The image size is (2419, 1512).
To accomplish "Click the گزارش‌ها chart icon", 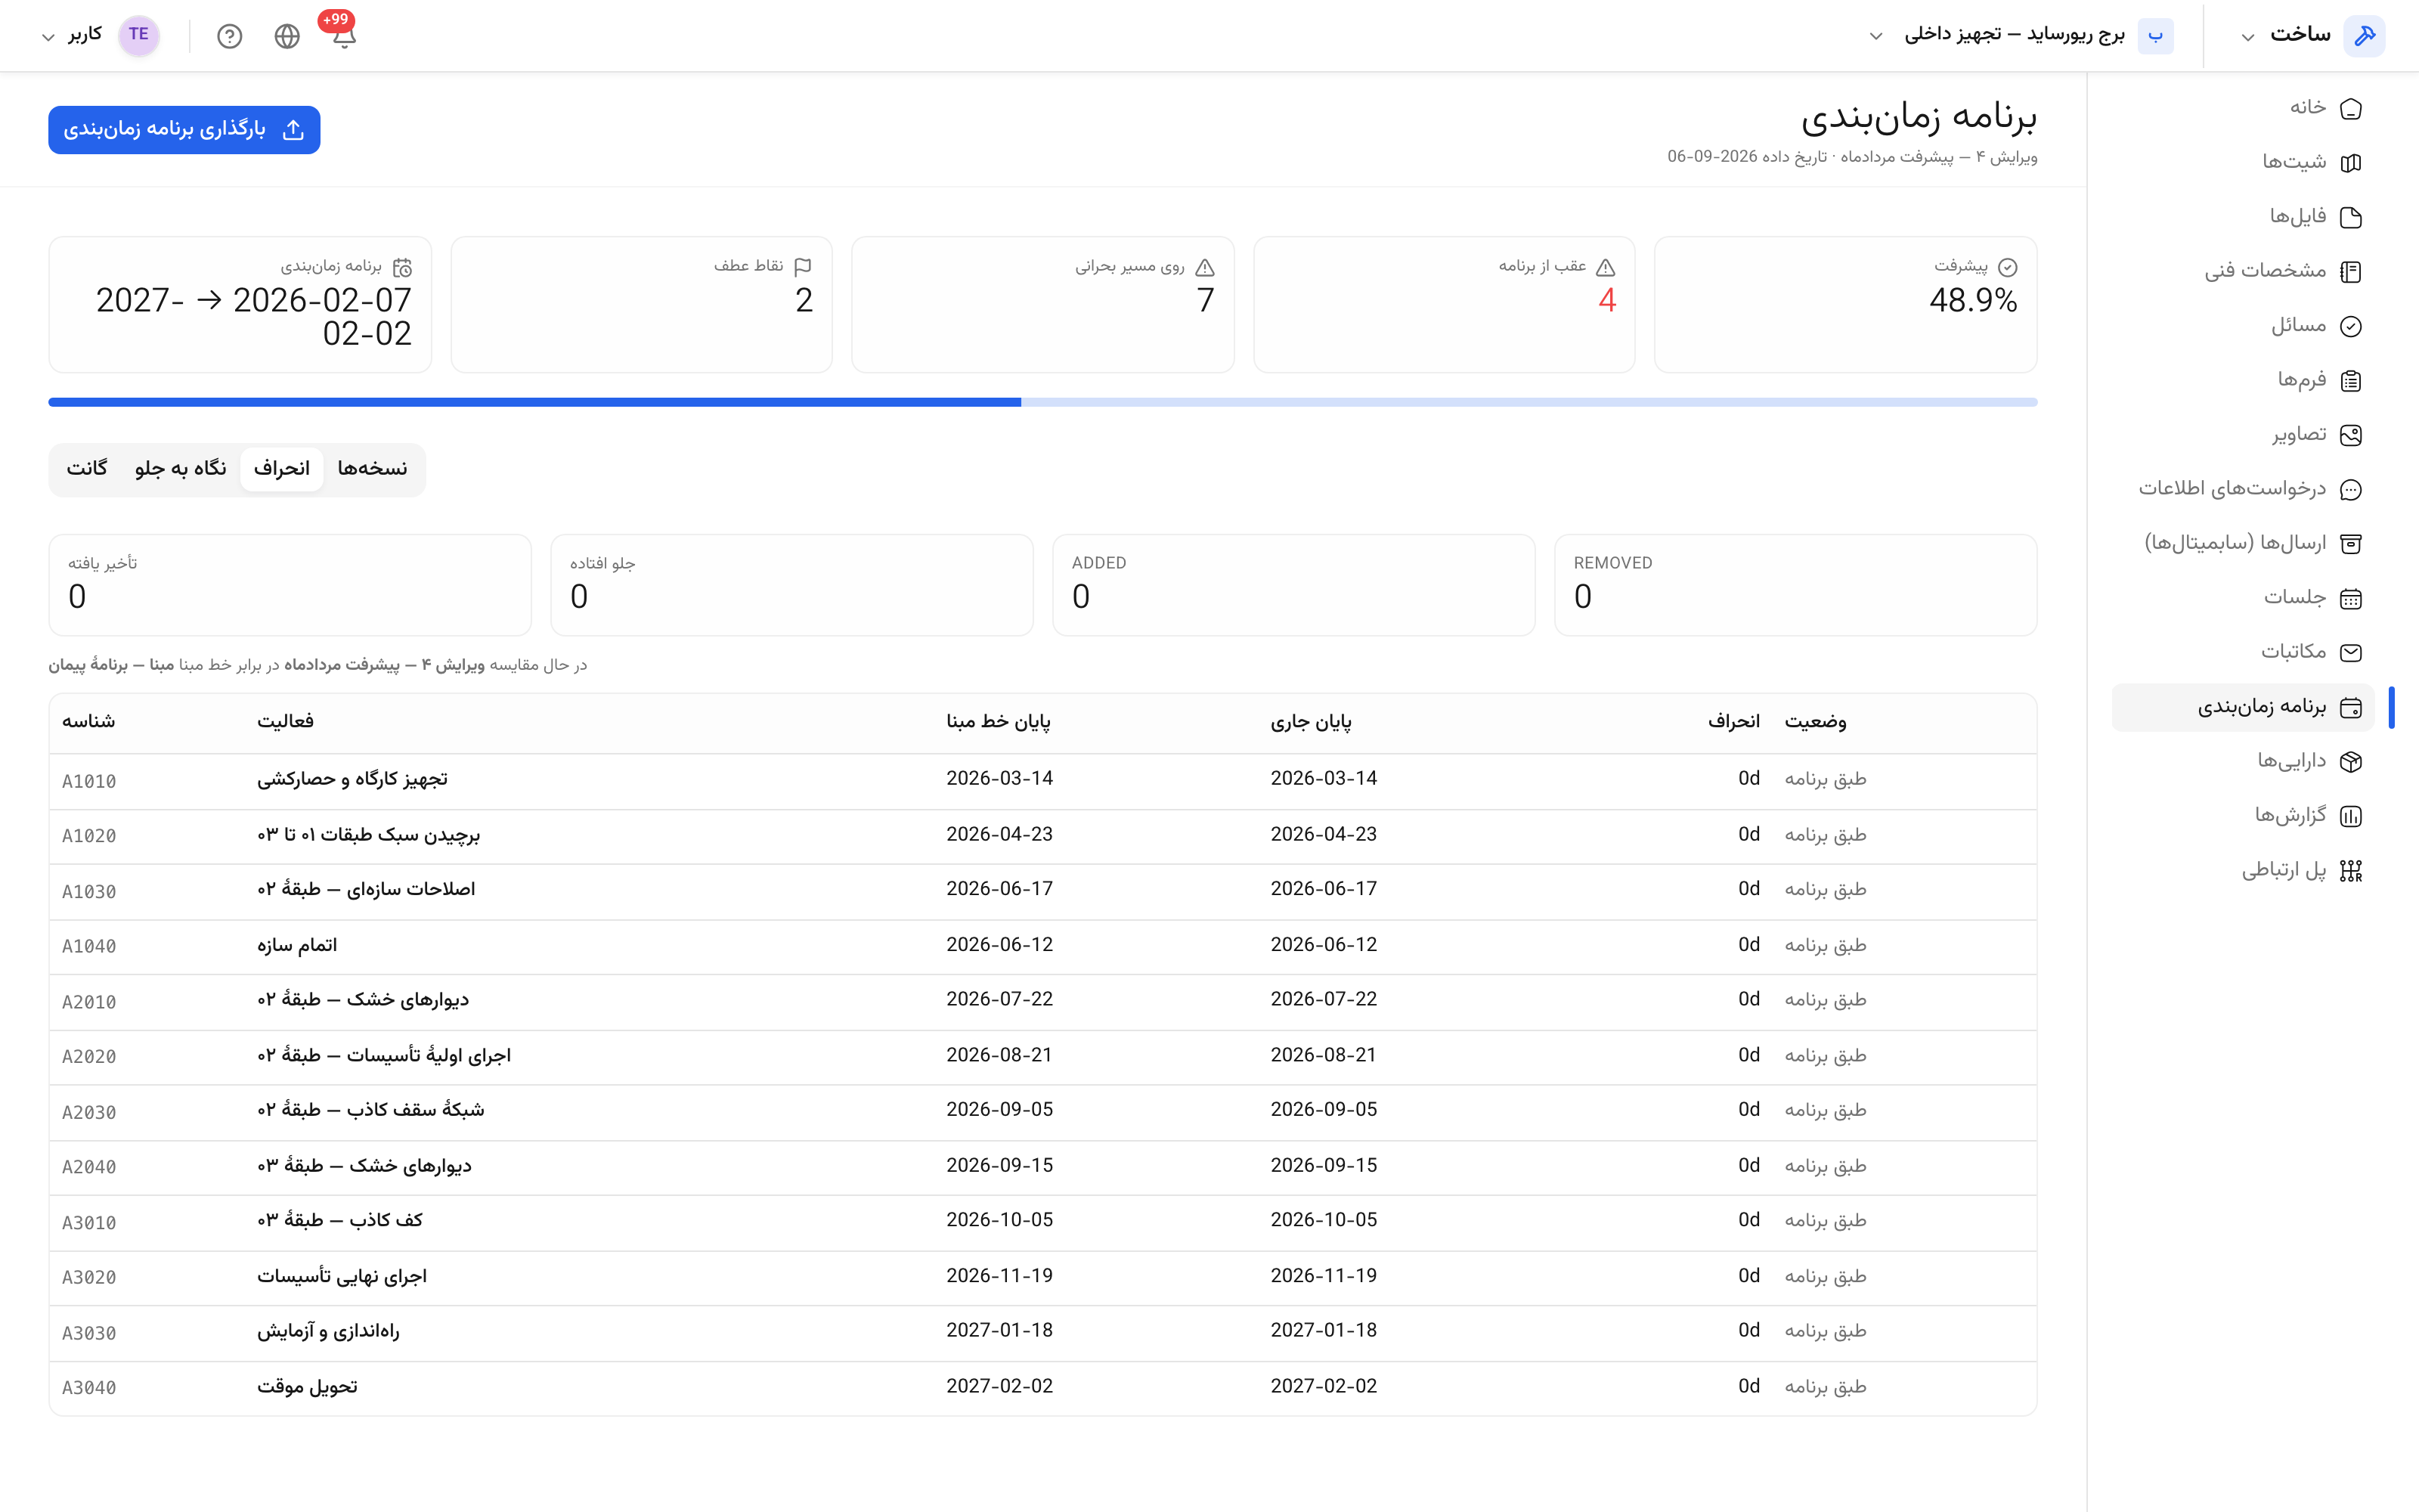I will tap(2351, 816).
